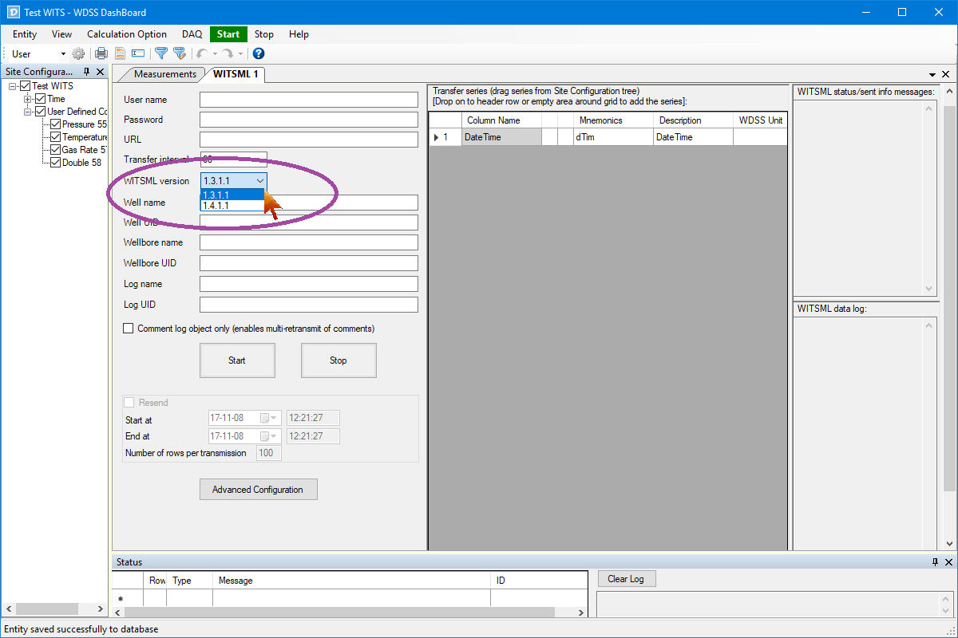Expand the Time tree node
The image size is (958, 638).
28,99
